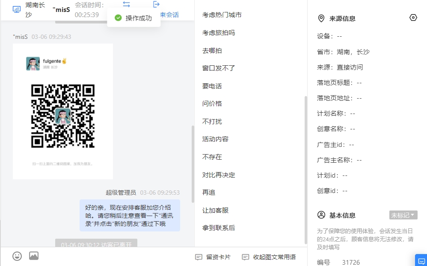Click the visitor location 湖南长沙 in header
This screenshot has height=266, width=427.
point(36,9)
